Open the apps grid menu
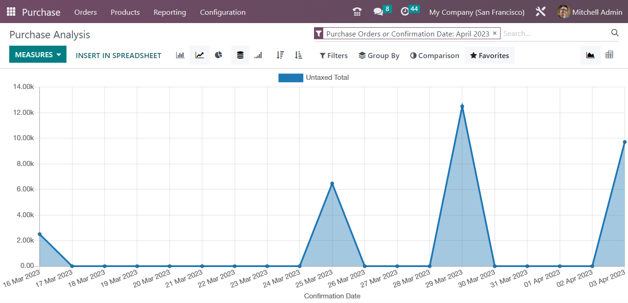The width and height of the screenshot is (628, 303). [x=11, y=11]
